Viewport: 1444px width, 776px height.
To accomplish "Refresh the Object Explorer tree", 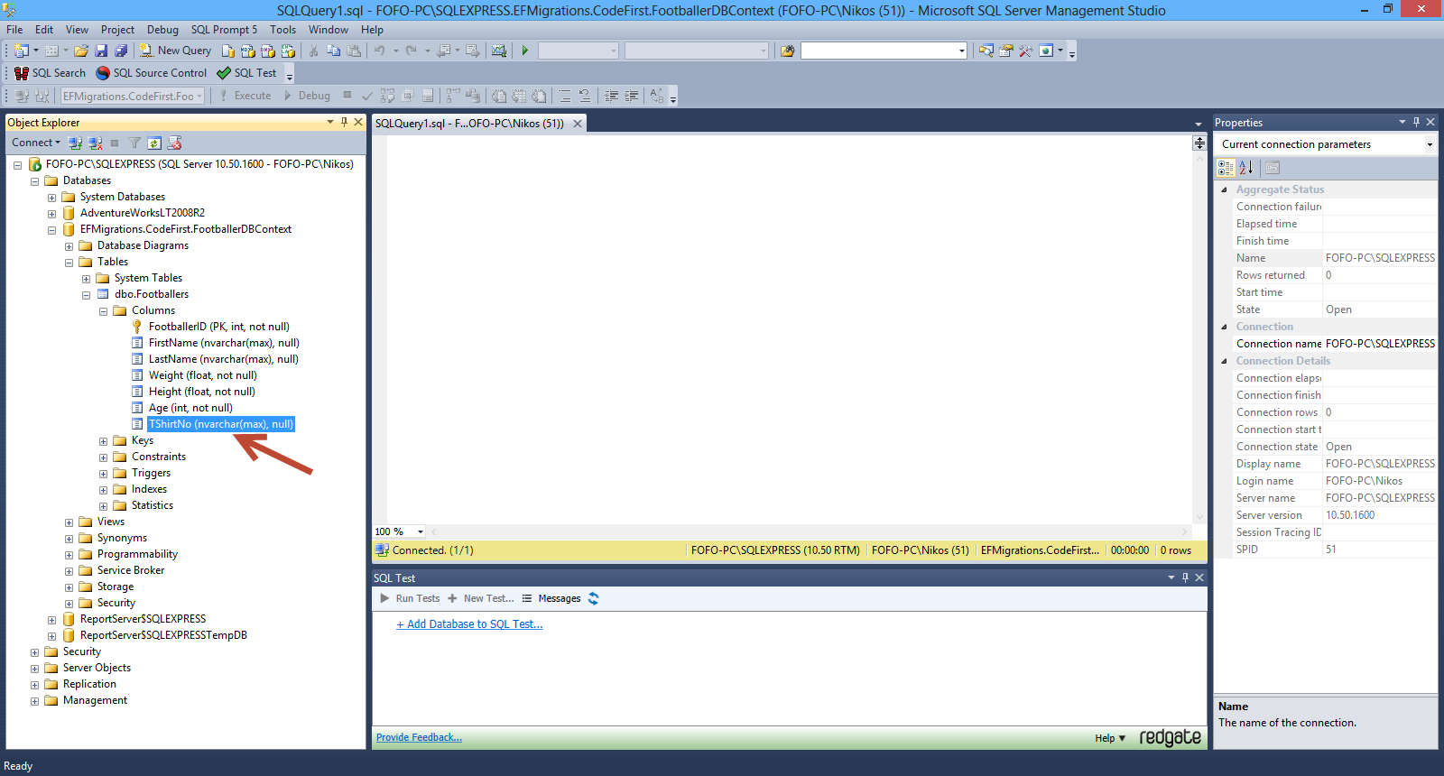I will [154, 143].
